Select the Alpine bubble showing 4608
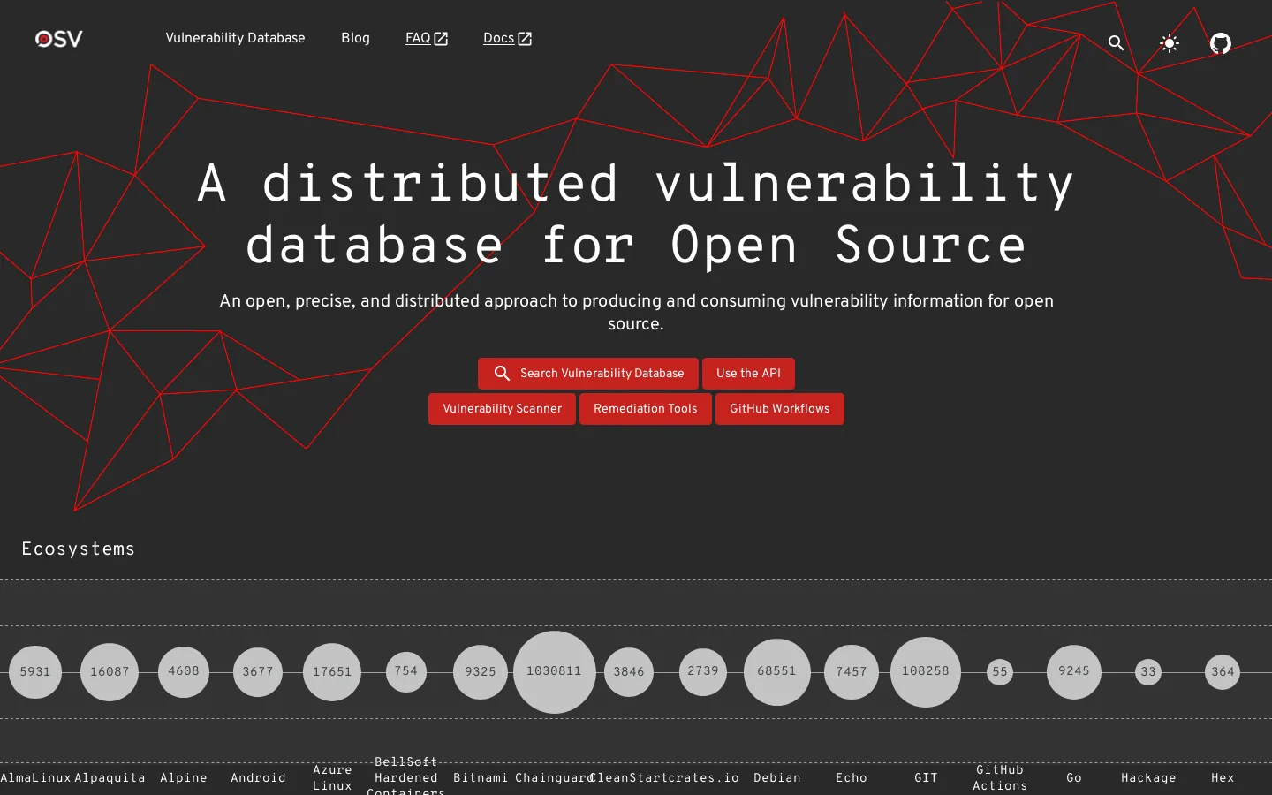Screen dimensions: 1272x795 click(x=184, y=671)
